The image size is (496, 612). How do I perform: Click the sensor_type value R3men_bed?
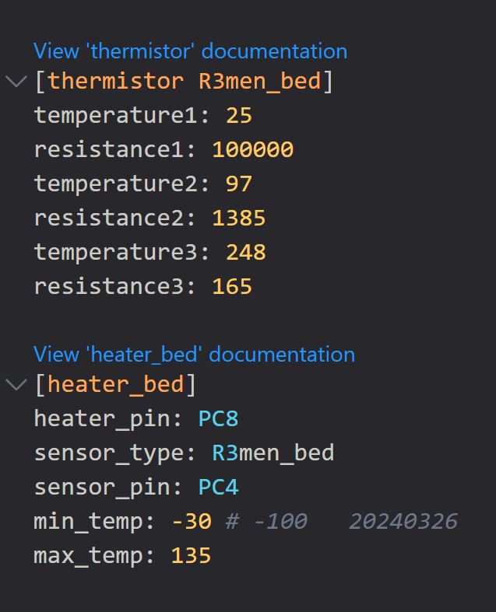tap(273, 453)
